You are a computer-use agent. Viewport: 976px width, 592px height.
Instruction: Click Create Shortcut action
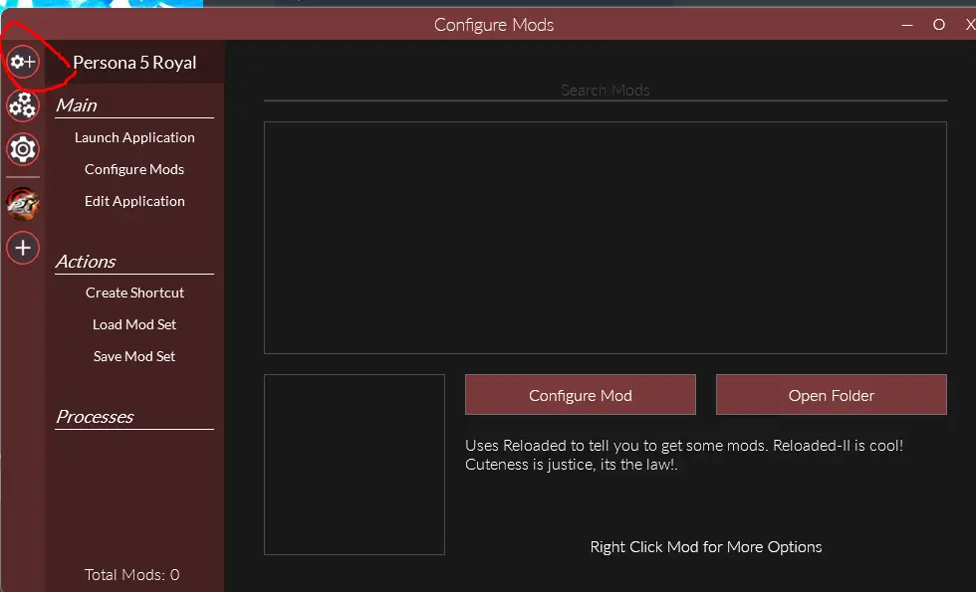click(134, 293)
